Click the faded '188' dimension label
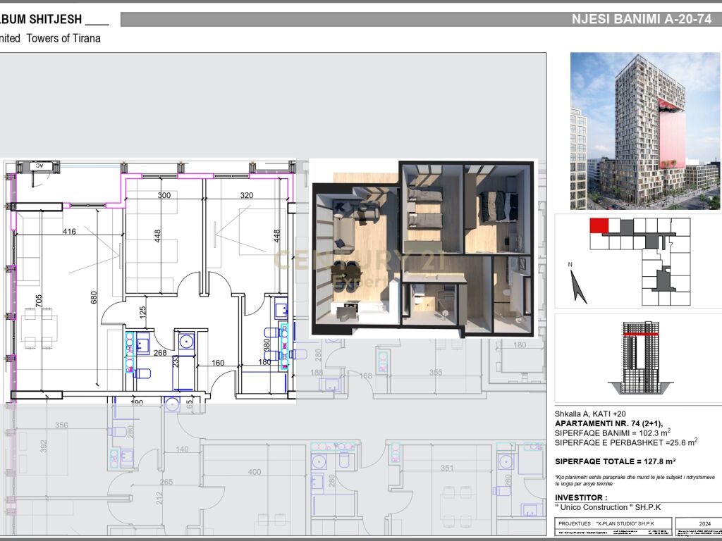 [317, 372]
